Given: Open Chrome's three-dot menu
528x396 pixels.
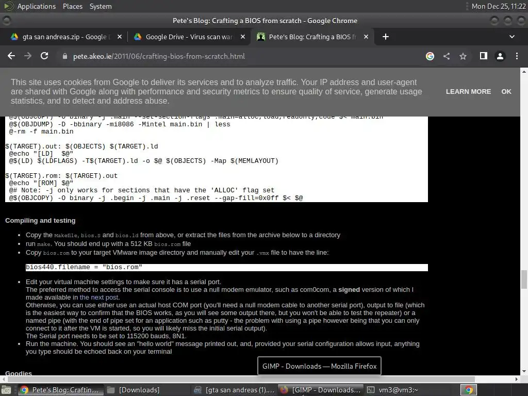Looking at the screenshot, I should (517, 56).
